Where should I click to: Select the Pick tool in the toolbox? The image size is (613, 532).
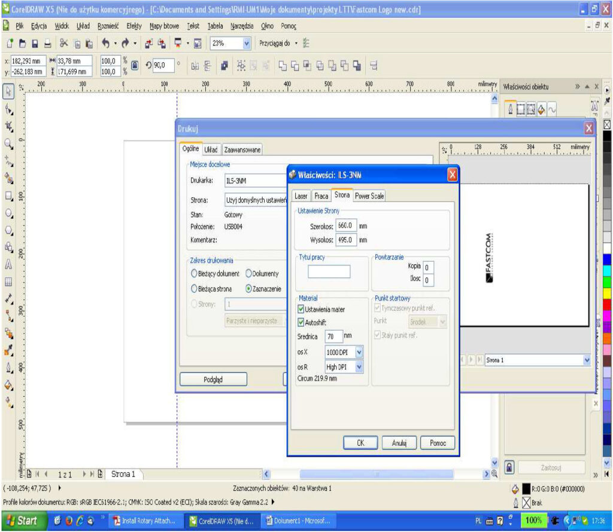[9, 91]
